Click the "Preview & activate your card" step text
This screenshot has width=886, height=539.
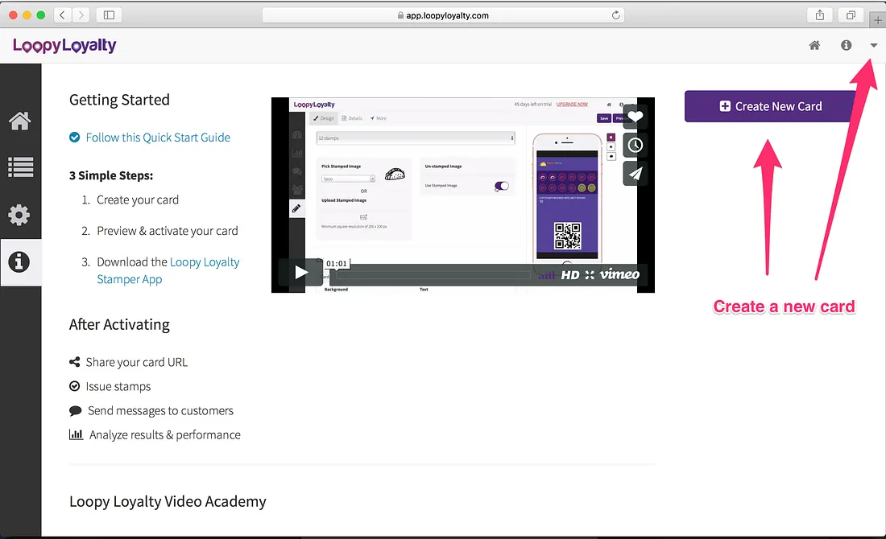168,231
